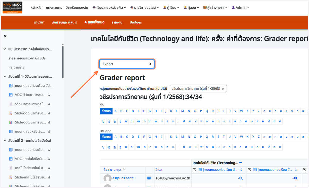
Task: Click email cell 18480@wachira.ac.th
Action: 173,178
